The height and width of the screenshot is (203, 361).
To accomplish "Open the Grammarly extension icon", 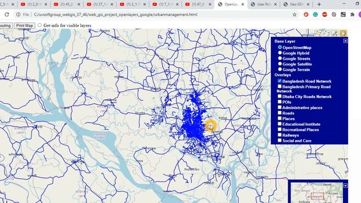I will 315,15.
